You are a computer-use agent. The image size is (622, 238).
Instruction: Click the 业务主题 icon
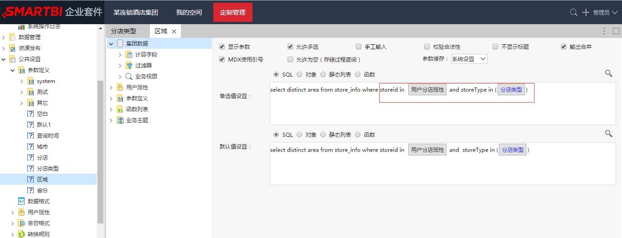120,120
